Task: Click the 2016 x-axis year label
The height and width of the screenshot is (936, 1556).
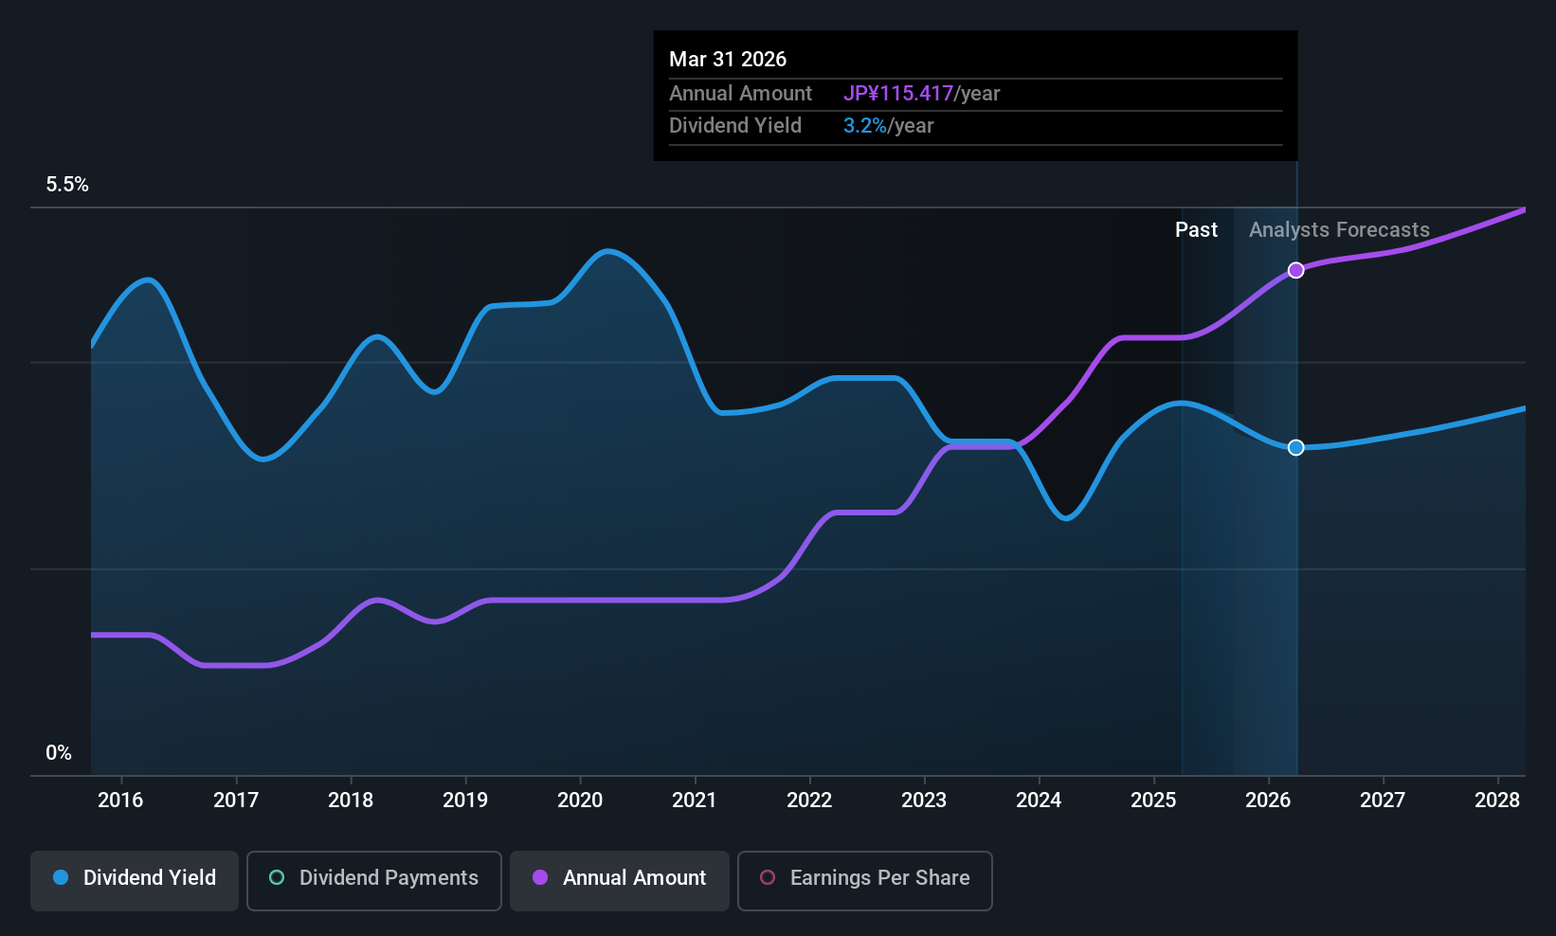Action: click(120, 800)
